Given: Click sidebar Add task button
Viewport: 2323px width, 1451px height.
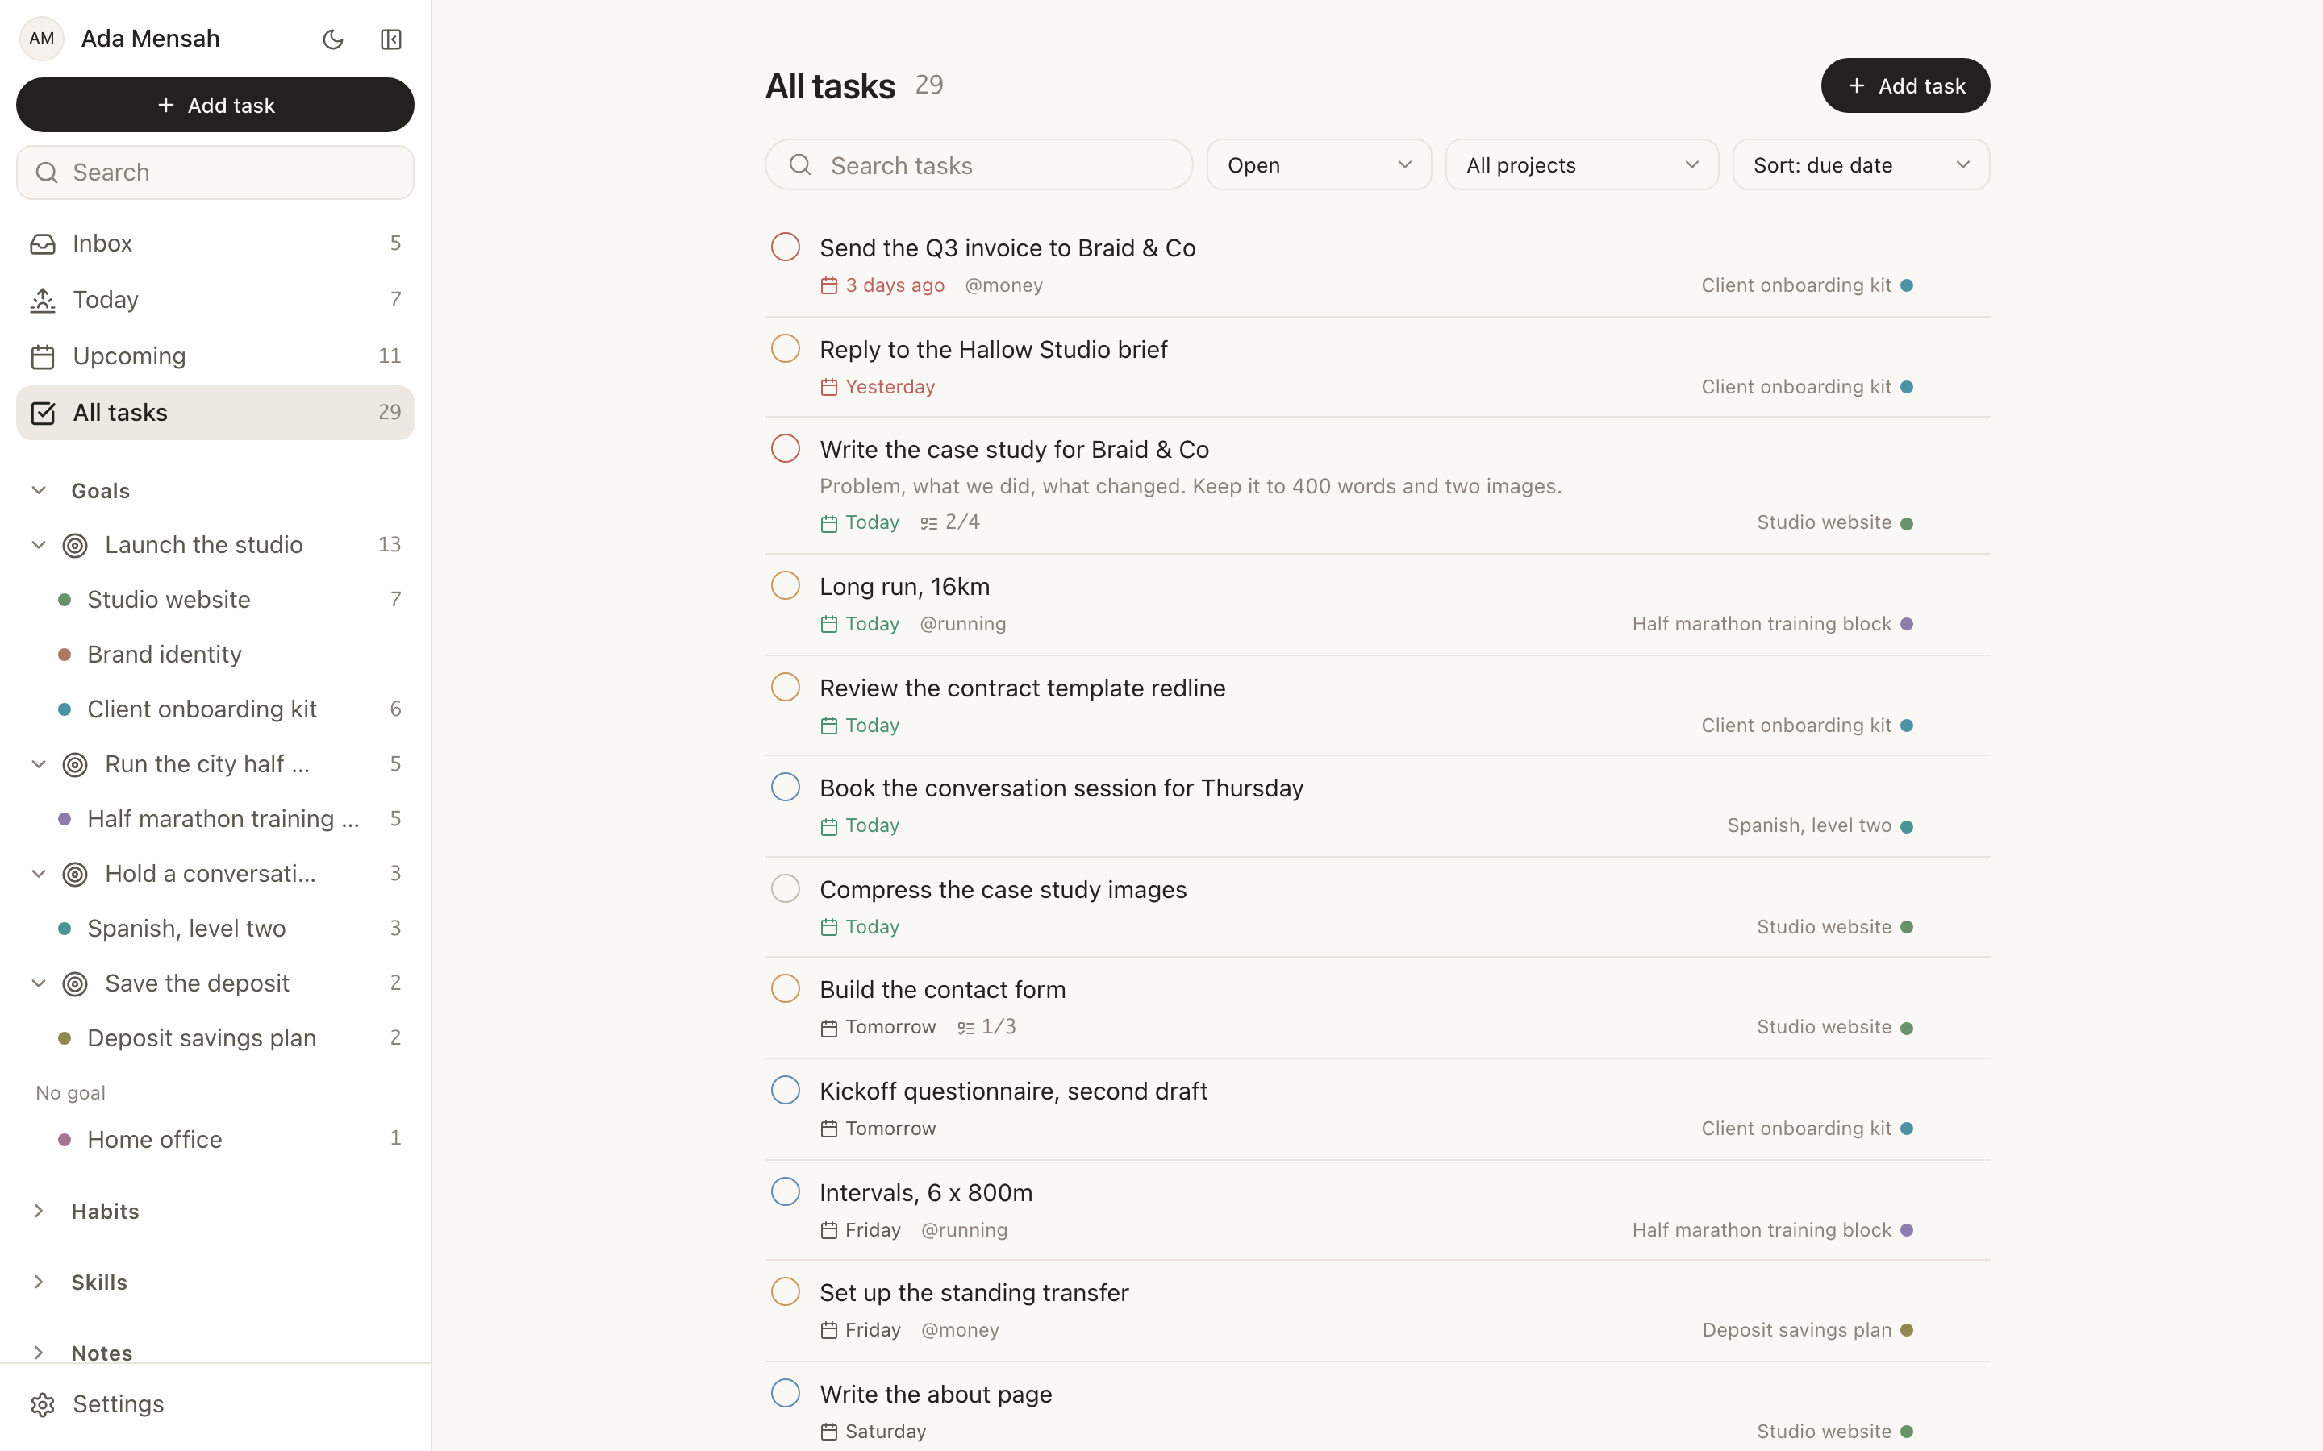Looking at the screenshot, I should (x=215, y=105).
